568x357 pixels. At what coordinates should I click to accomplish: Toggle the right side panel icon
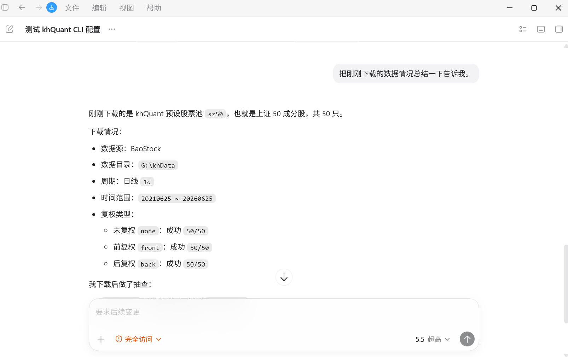pos(559,29)
